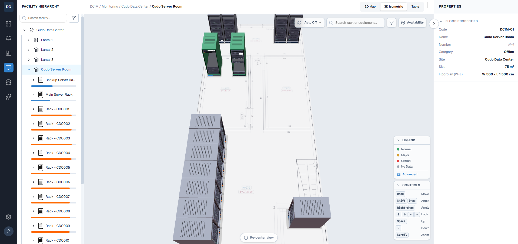
Task: Click the Rack - CDC001 rack icon
Action: pos(41,109)
